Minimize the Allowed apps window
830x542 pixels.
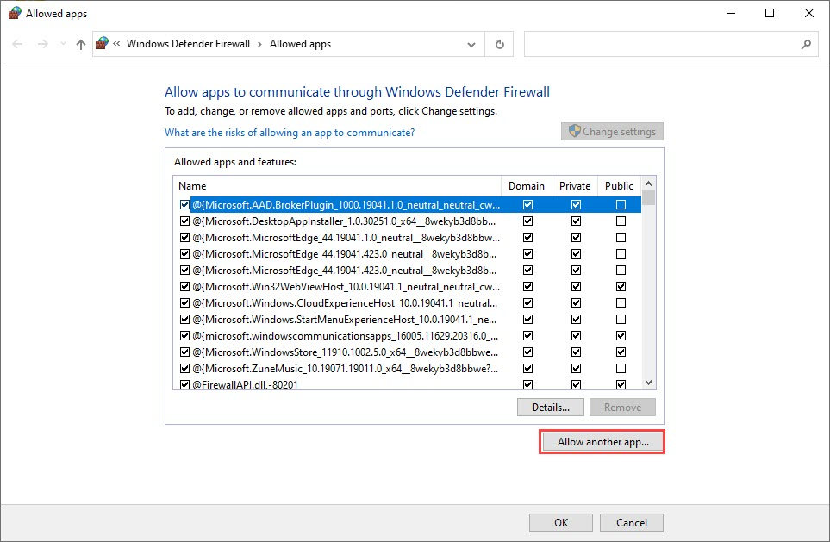(x=731, y=13)
